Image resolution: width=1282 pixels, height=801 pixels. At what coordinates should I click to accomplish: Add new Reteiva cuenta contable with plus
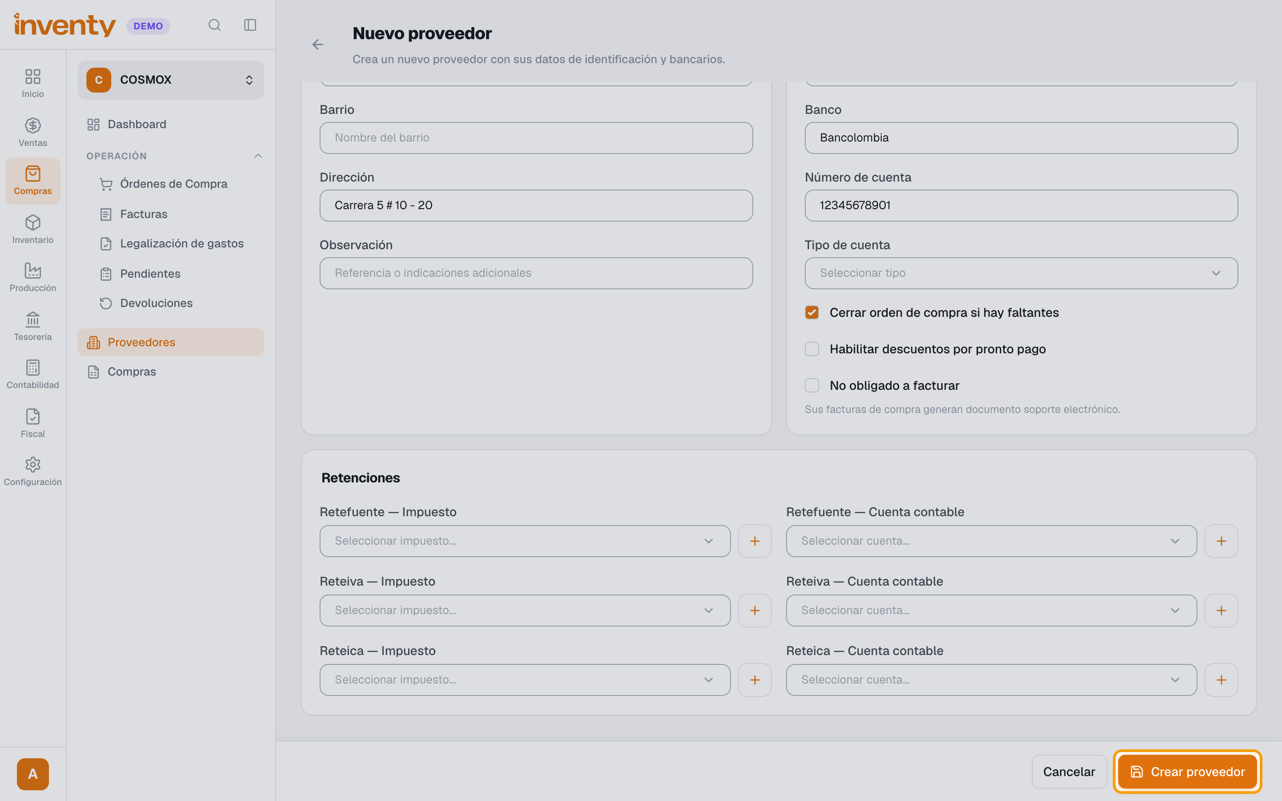point(1221,610)
